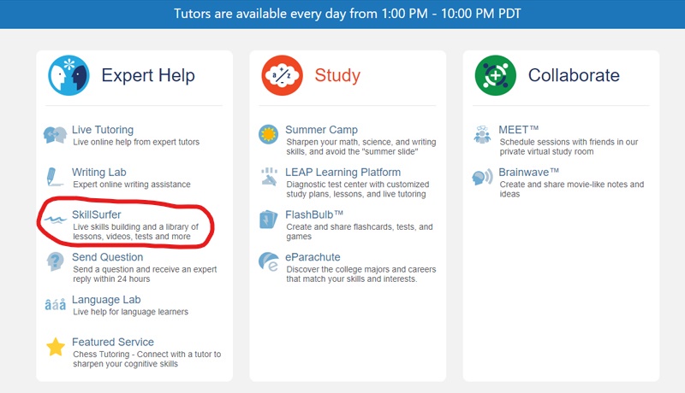Click the Send Question mark icon
Viewport: 685px width, 393px height.
pos(56,261)
